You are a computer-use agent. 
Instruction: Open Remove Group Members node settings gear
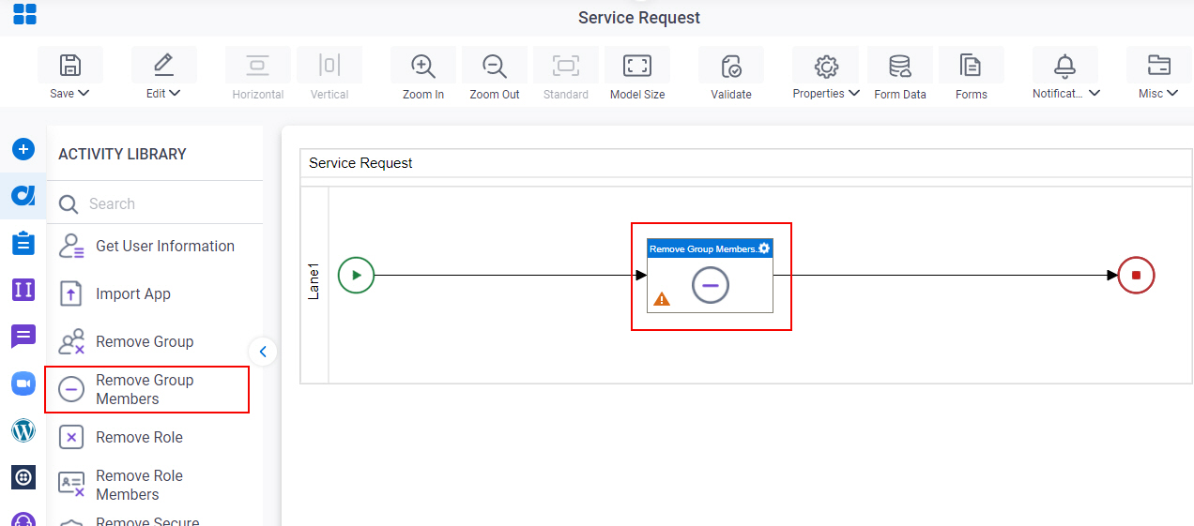pos(764,248)
